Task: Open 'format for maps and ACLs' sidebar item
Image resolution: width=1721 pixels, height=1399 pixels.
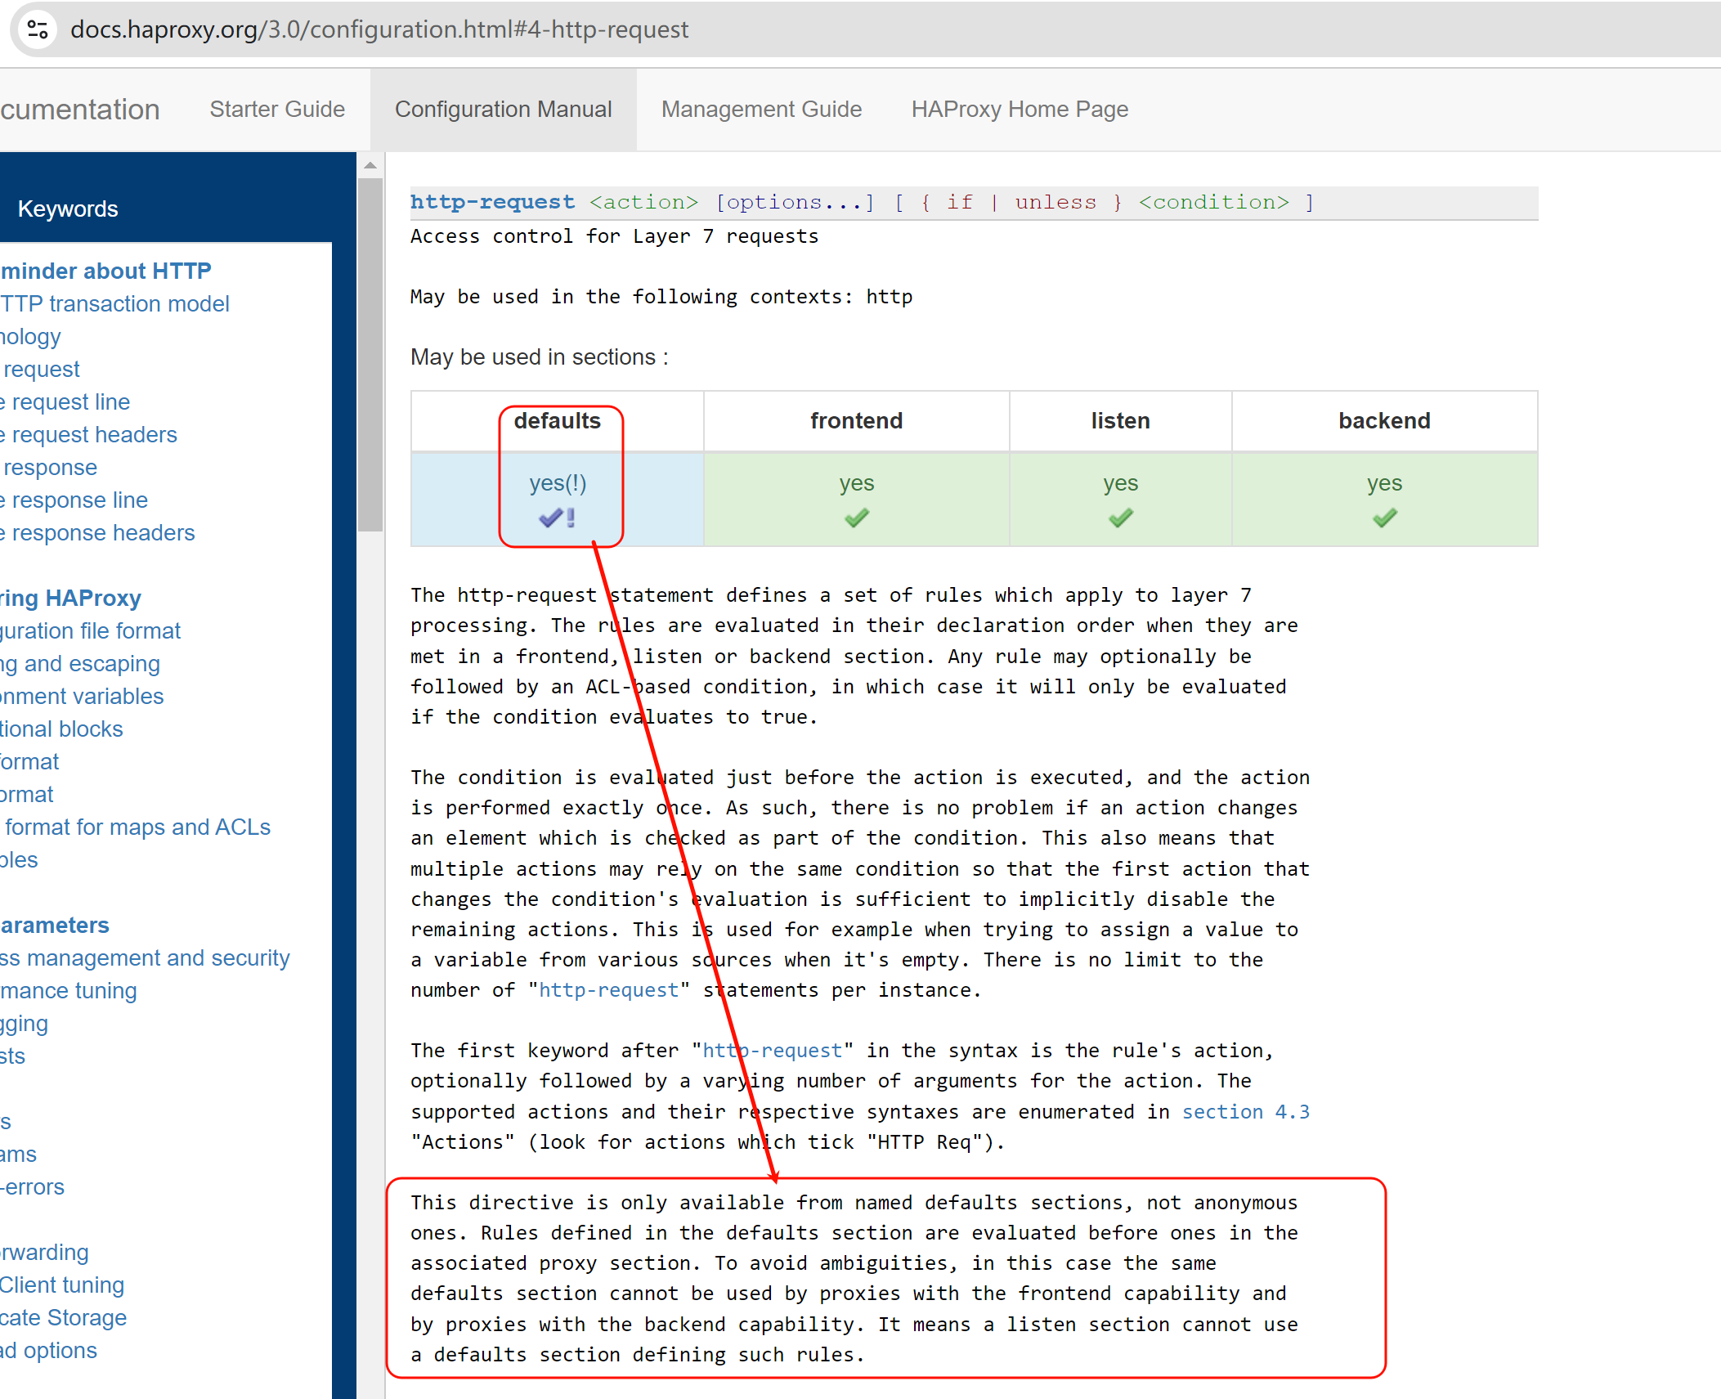Action: [x=137, y=827]
